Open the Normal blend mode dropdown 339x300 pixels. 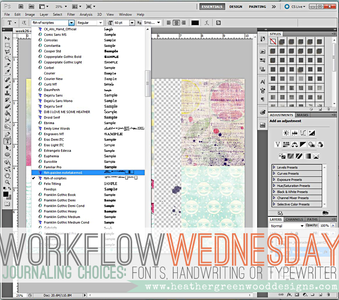tap(302, 226)
